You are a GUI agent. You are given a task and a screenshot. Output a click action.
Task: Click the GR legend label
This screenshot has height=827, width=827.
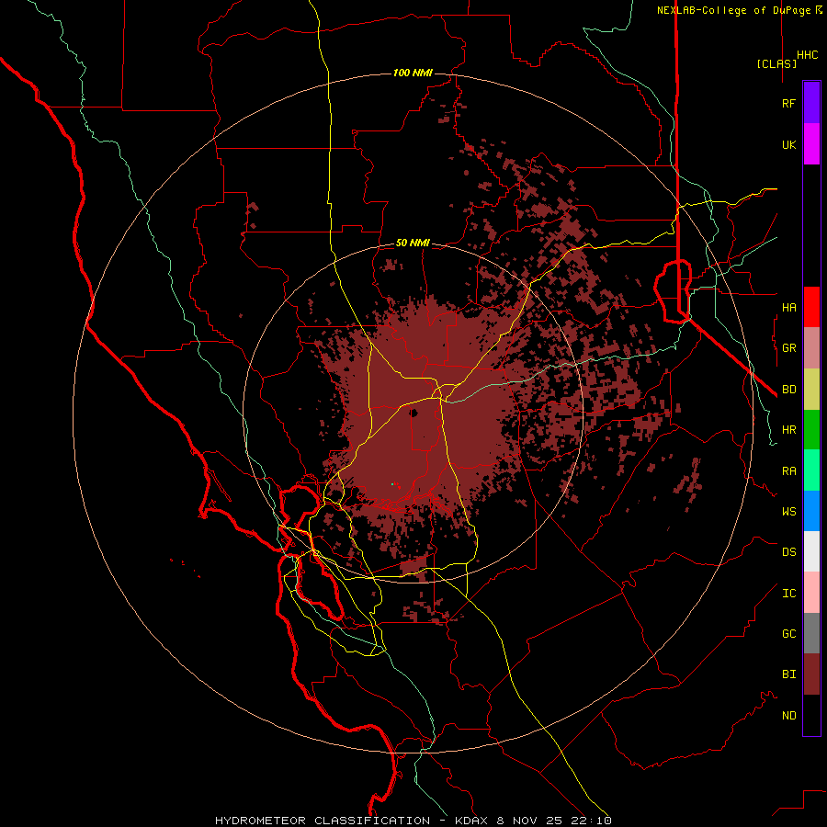tap(789, 348)
